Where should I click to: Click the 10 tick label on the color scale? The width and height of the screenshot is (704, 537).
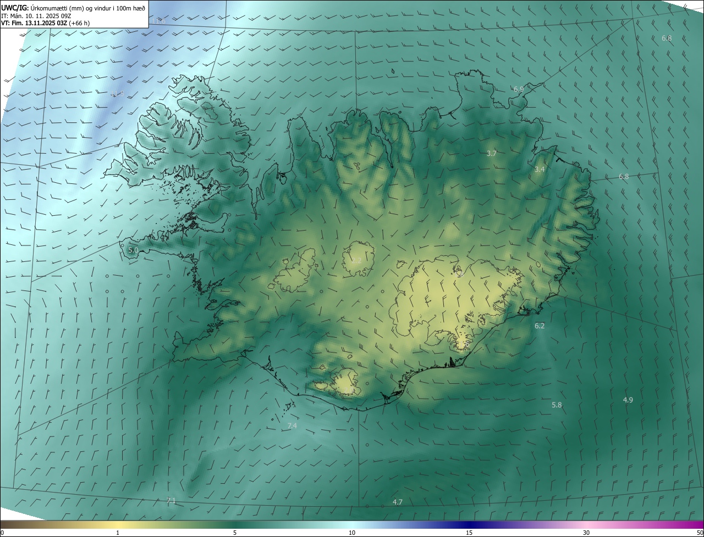click(x=352, y=533)
